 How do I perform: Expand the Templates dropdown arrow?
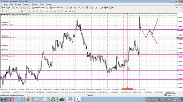(112, 8)
